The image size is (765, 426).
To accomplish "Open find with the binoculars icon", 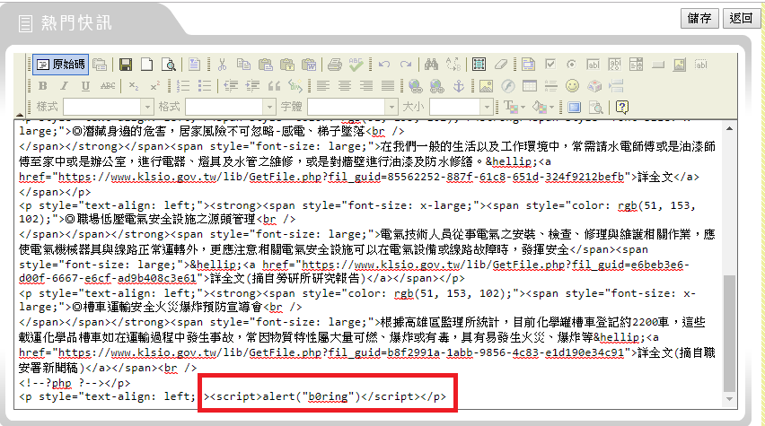I will [431, 65].
